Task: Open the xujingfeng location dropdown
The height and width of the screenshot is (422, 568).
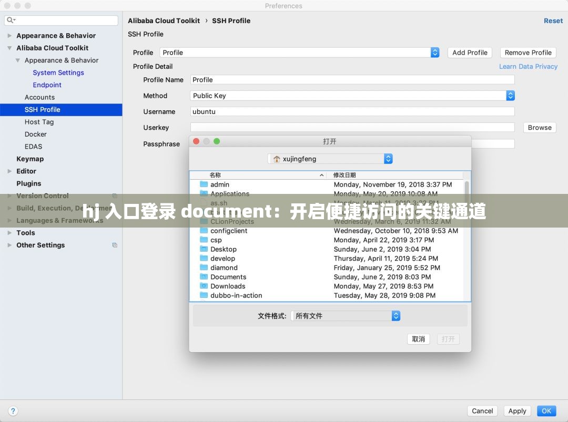Action: pyautogui.click(x=388, y=158)
